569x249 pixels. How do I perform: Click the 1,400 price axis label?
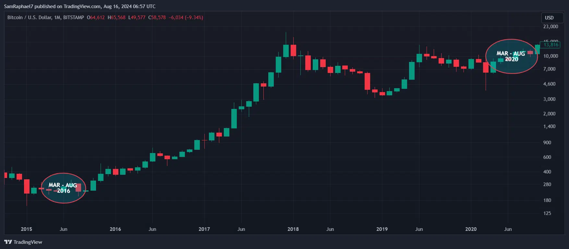(x=549, y=126)
